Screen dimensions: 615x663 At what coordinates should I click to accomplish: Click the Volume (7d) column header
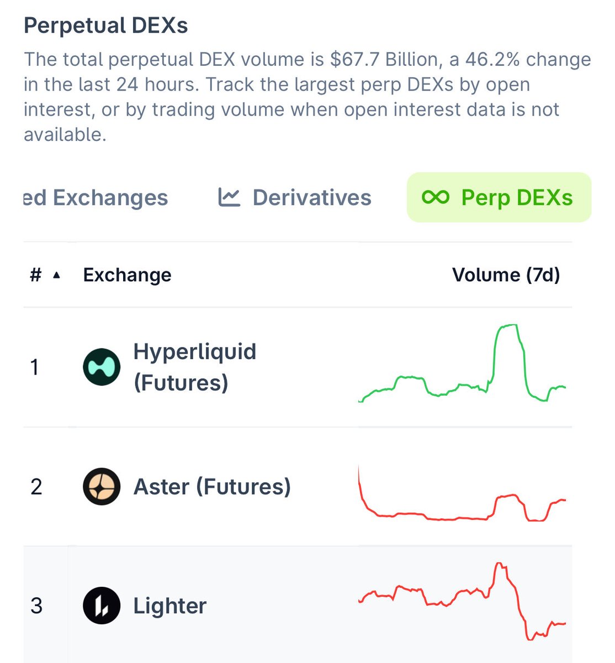click(506, 275)
